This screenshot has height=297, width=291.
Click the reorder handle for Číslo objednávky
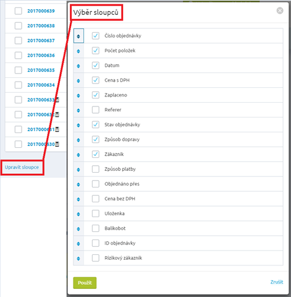click(78, 36)
